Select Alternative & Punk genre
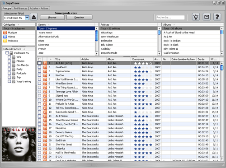Image resolution: width=226 pixels, height=168 pixels. coord(48,37)
